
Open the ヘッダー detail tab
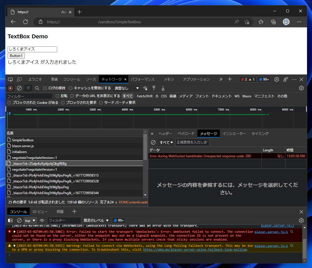(165, 133)
